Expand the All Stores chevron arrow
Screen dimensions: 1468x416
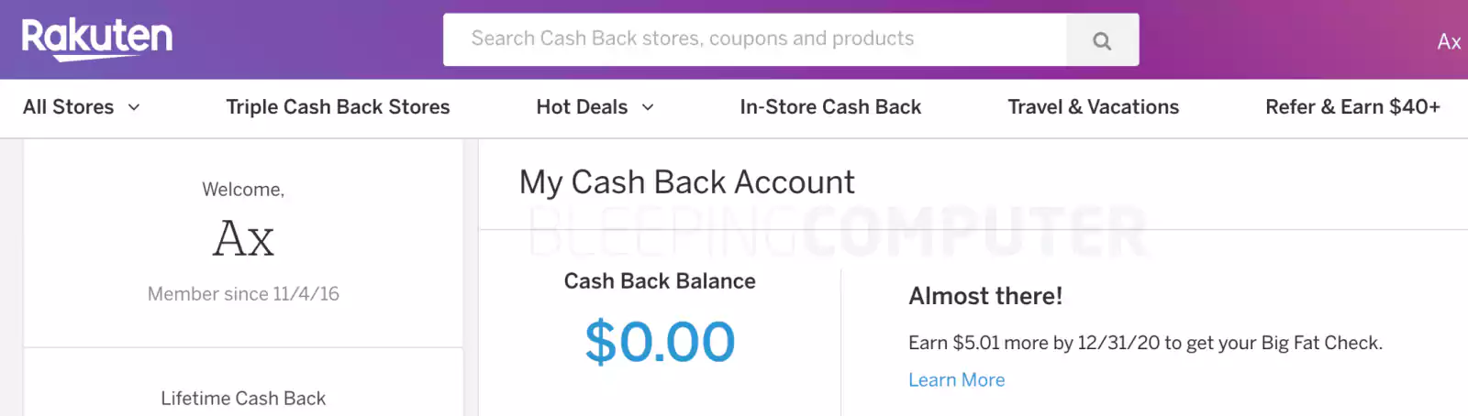(134, 107)
